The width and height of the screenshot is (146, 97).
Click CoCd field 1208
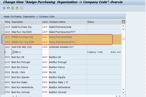[x=45, y=27]
